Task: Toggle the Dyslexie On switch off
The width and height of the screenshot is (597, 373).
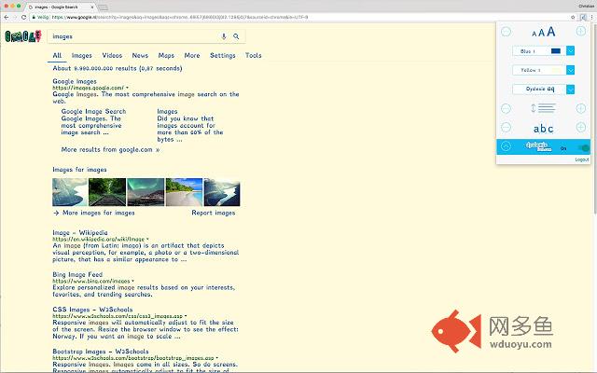Action: point(583,147)
